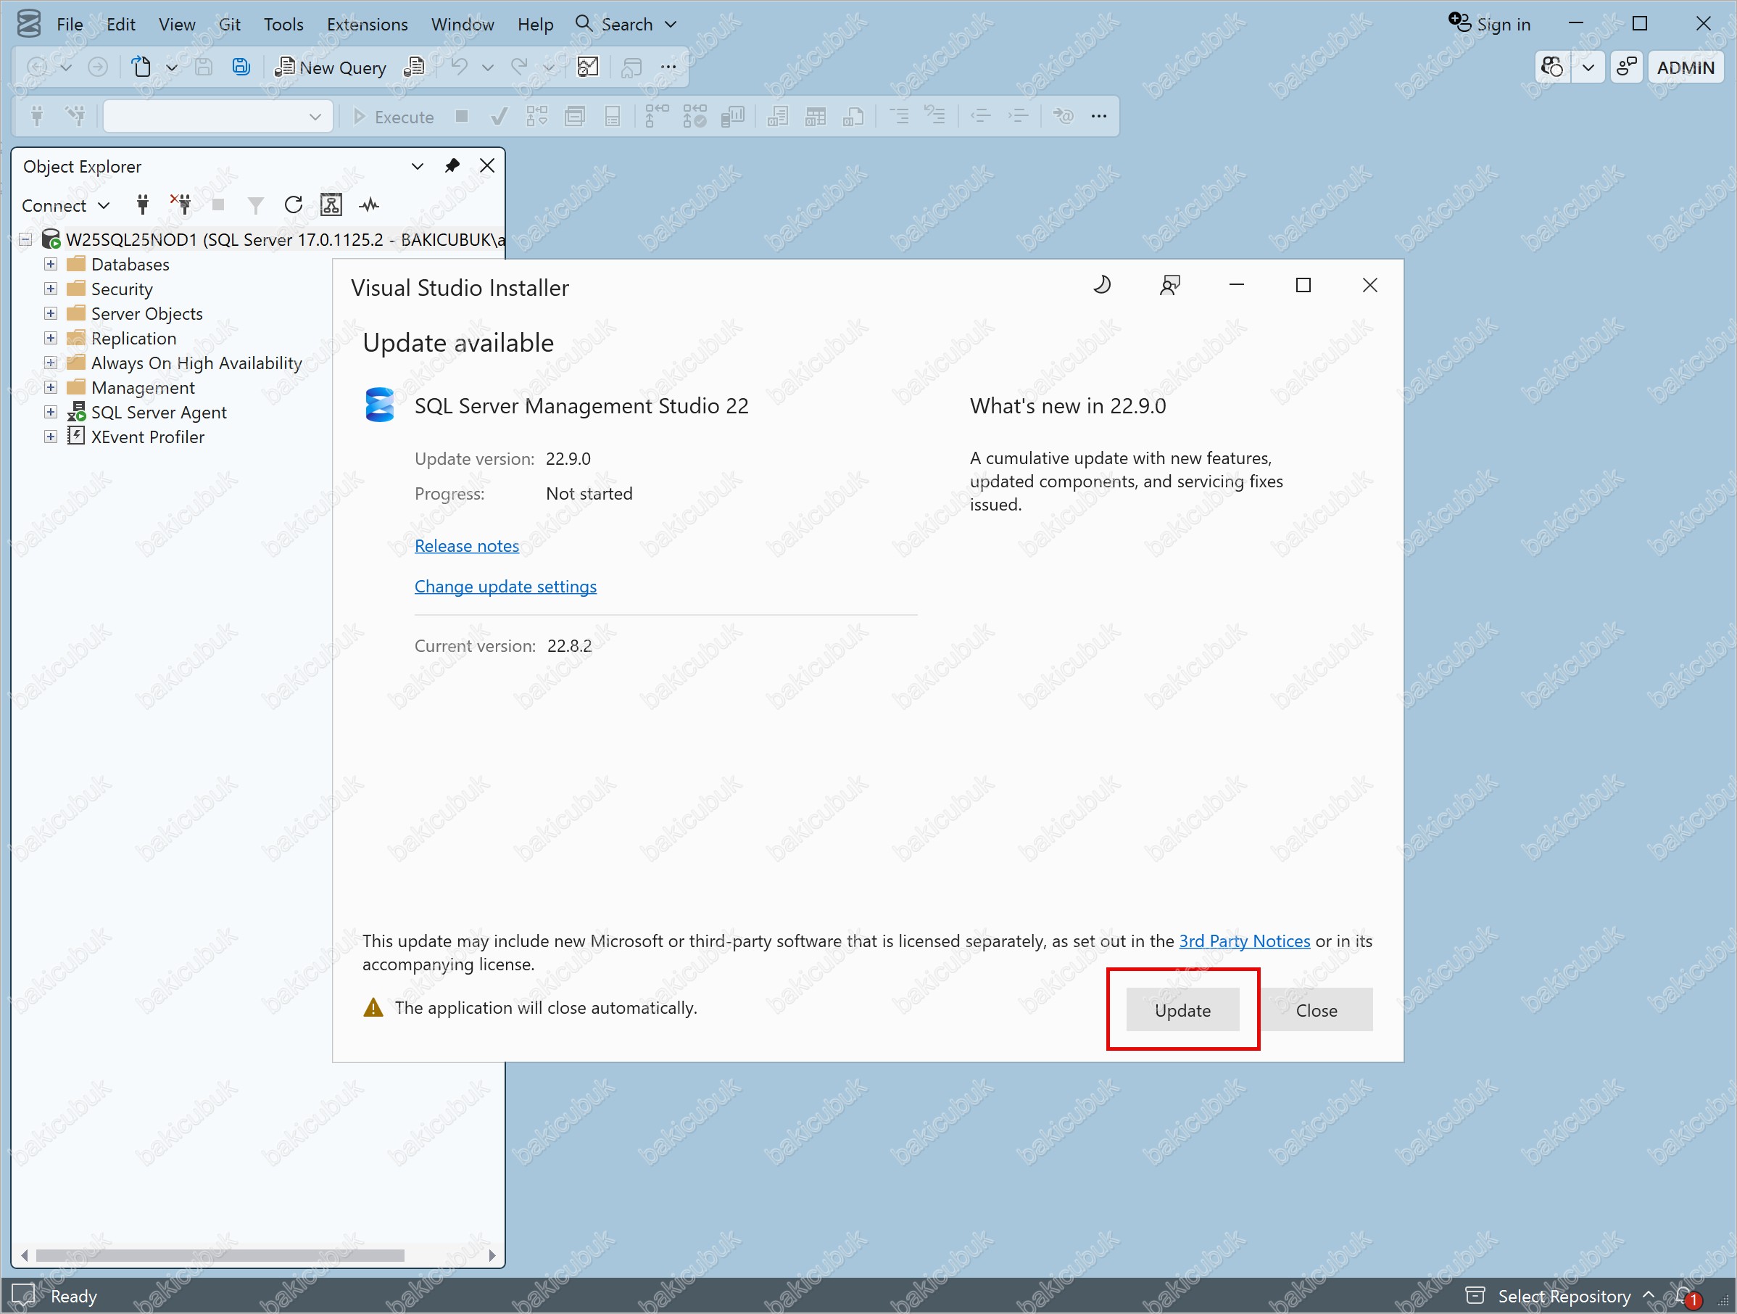Open the File menu
The height and width of the screenshot is (1314, 1737).
point(69,25)
